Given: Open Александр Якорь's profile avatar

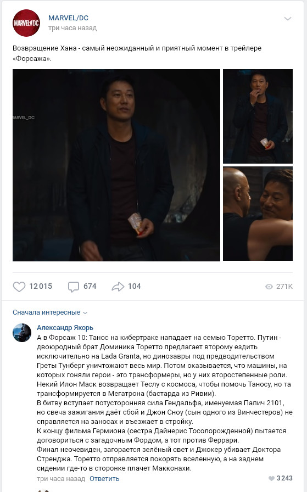Looking at the screenshot, I should click(22, 333).
